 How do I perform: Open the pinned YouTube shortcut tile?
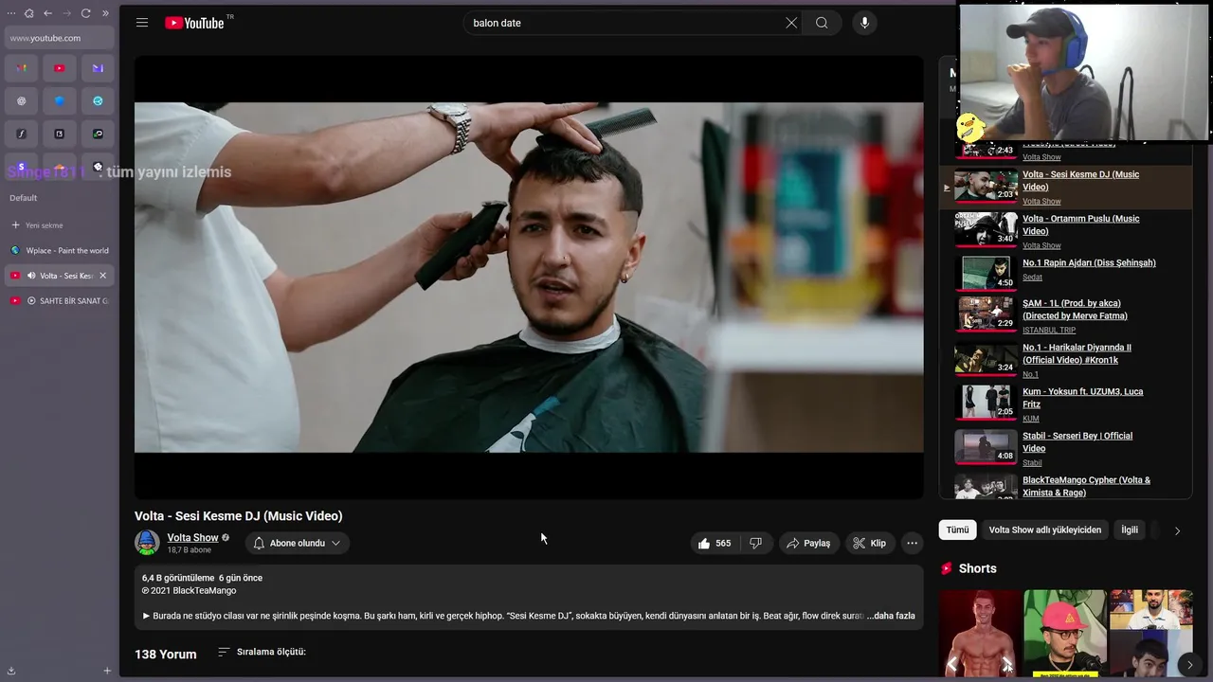pyautogui.click(x=60, y=68)
